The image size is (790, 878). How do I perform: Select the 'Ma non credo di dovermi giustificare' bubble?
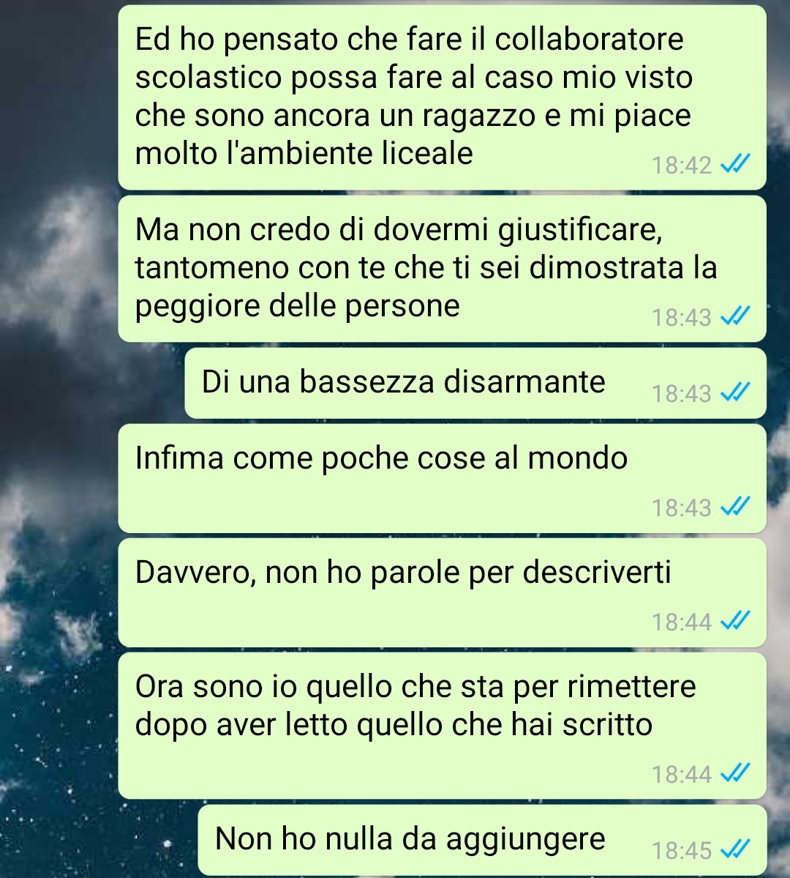click(442, 269)
